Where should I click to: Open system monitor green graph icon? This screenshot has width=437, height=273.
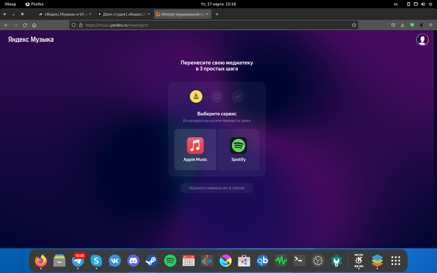[281, 260]
